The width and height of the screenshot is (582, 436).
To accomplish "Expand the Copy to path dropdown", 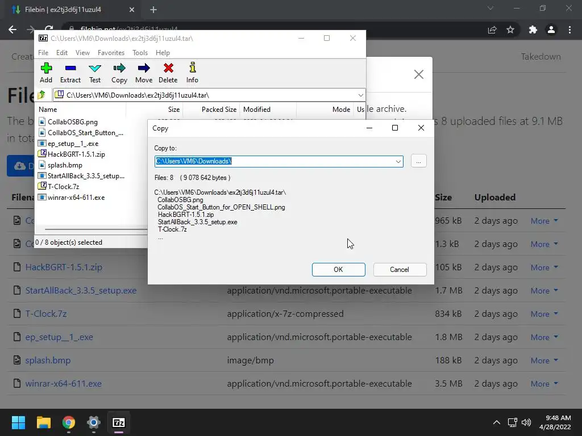I will 398,161.
